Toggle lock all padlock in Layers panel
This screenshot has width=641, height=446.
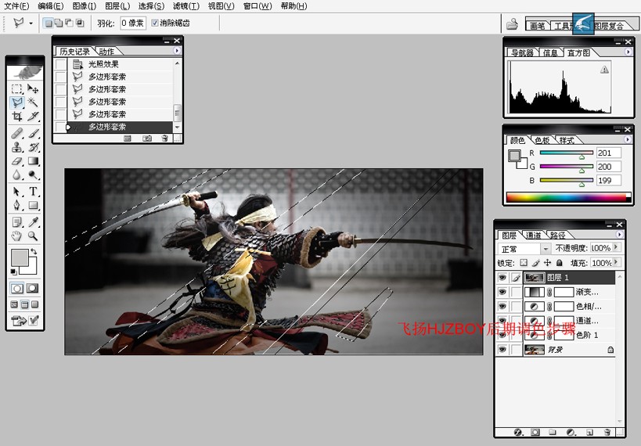click(560, 263)
